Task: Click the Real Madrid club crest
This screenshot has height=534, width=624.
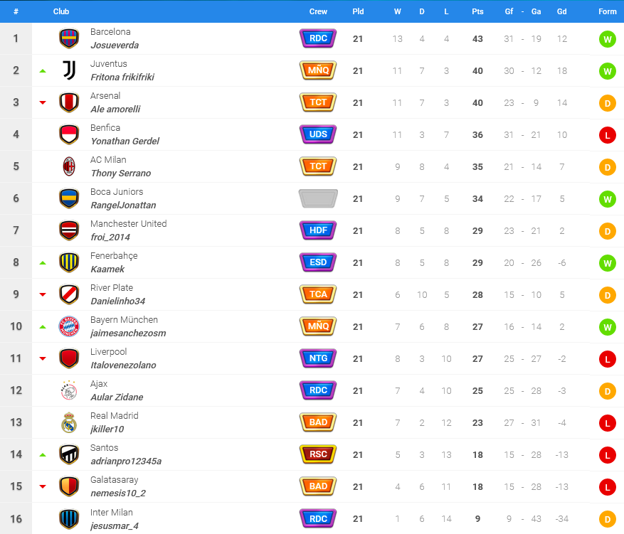Action: [69, 422]
